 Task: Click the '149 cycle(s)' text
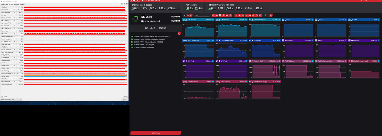tap(150, 28)
